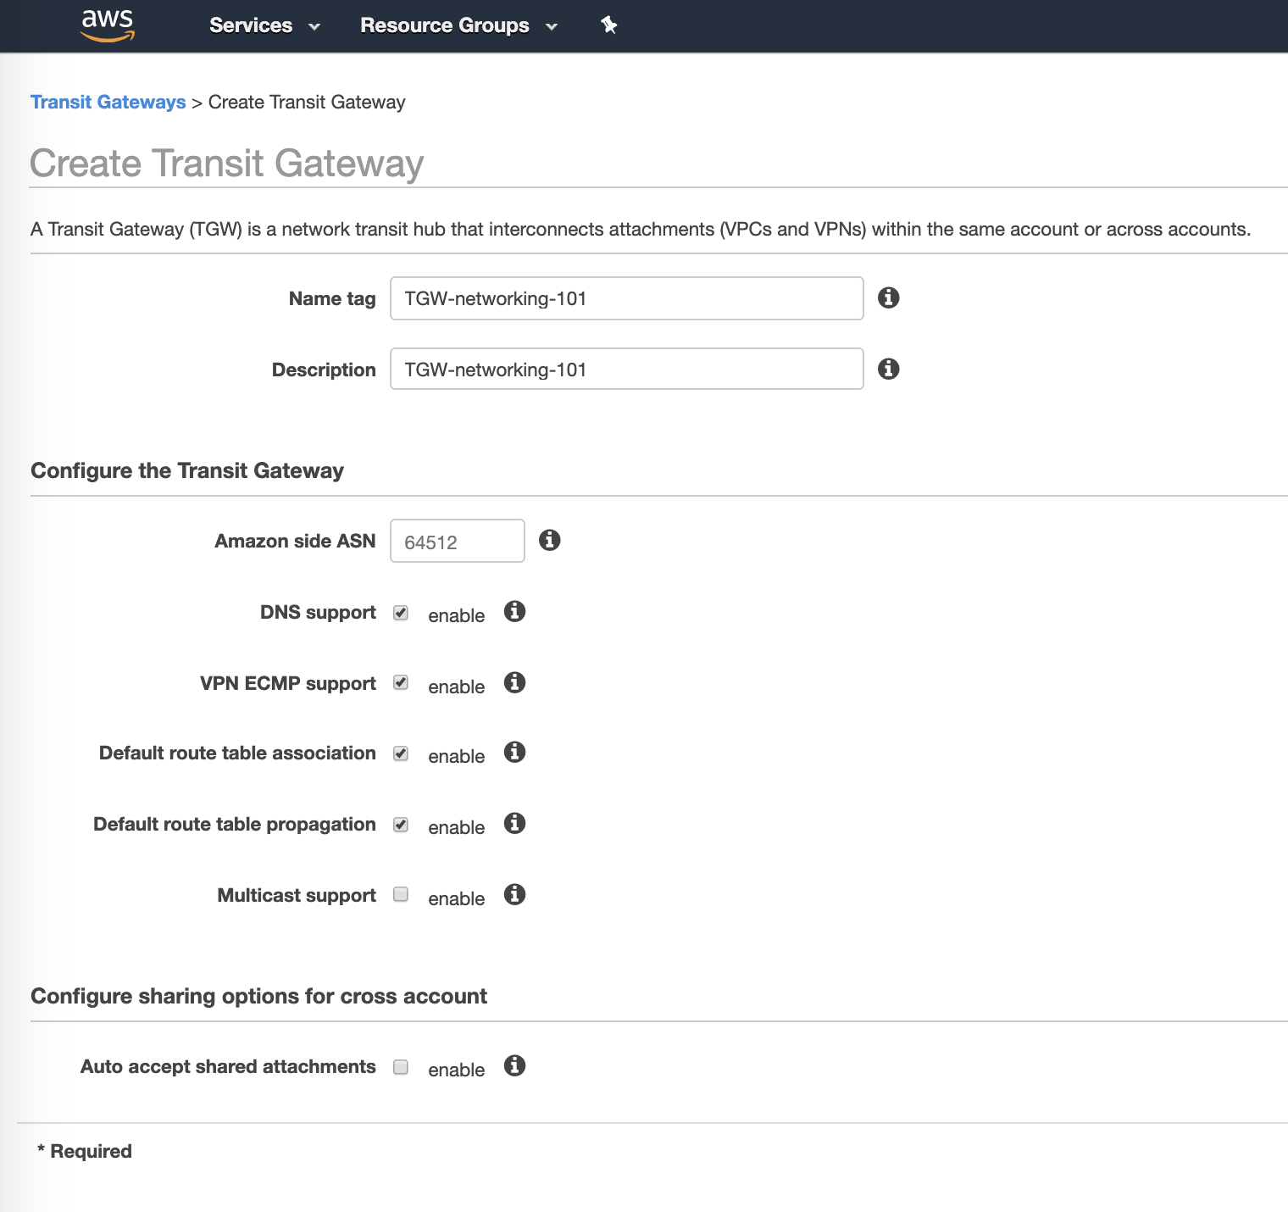Click the Default route table propagation label
The image size is (1288, 1212).
click(235, 824)
